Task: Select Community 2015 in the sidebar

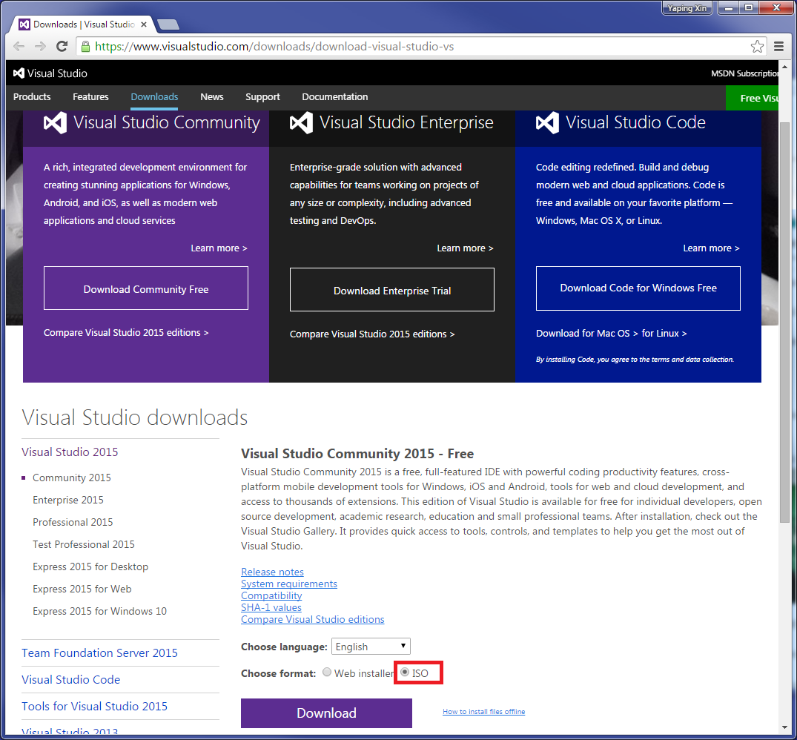Action: click(x=72, y=478)
